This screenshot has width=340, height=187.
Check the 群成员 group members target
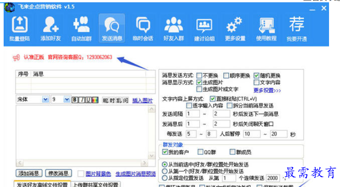[232, 152]
